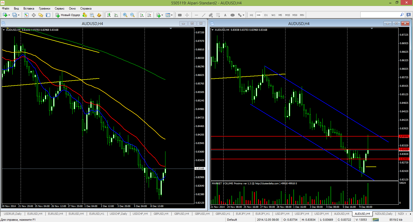
Task: Click the people-and-gears icon after Новый Ордер
Action: click(x=85, y=15)
